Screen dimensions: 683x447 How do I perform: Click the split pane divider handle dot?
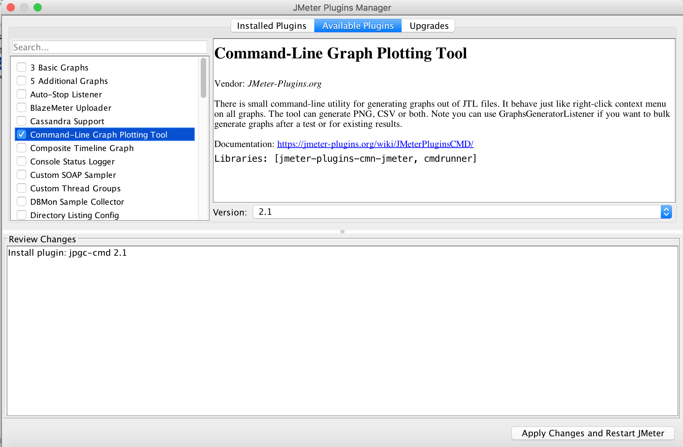pos(342,232)
